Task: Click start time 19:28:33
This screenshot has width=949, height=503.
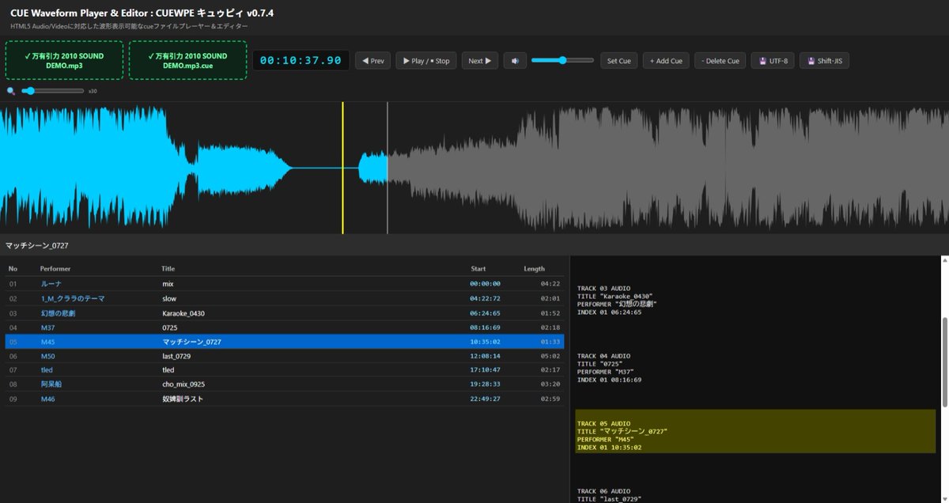Action: [485, 384]
